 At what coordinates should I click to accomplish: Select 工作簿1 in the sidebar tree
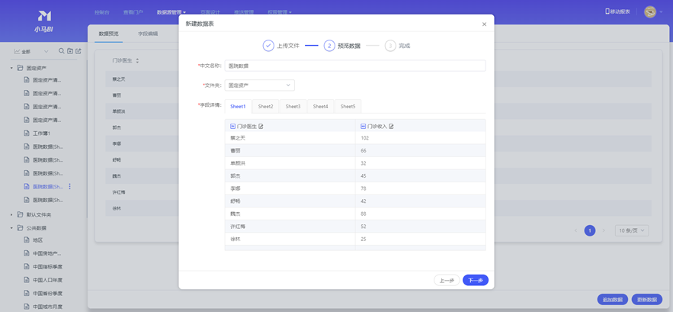tap(41, 133)
